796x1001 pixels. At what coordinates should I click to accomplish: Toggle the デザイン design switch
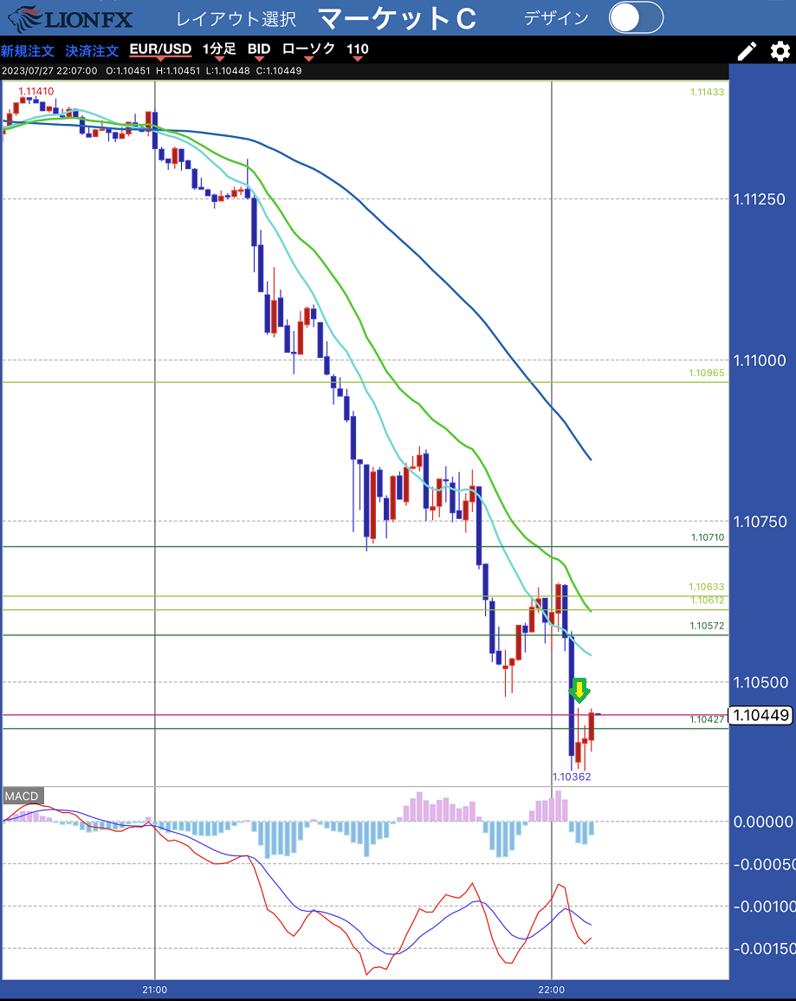[x=636, y=17]
